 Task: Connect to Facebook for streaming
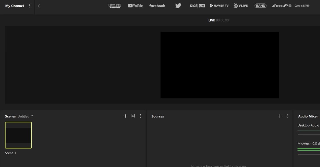(157, 5)
